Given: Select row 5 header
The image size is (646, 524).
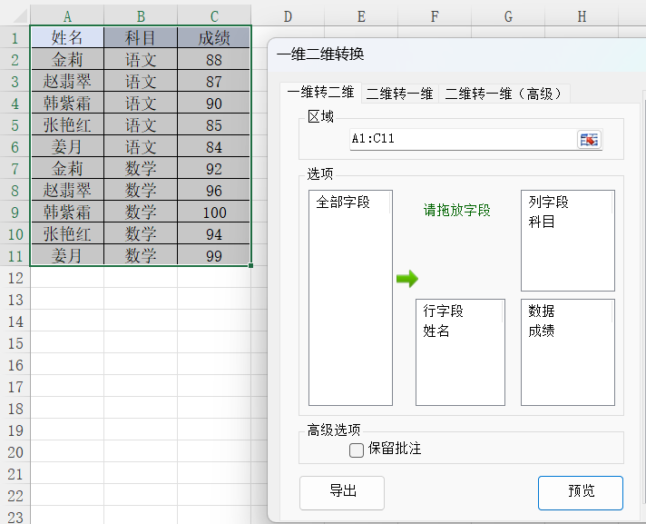Looking at the screenshot, I should [x=15, y=125].
